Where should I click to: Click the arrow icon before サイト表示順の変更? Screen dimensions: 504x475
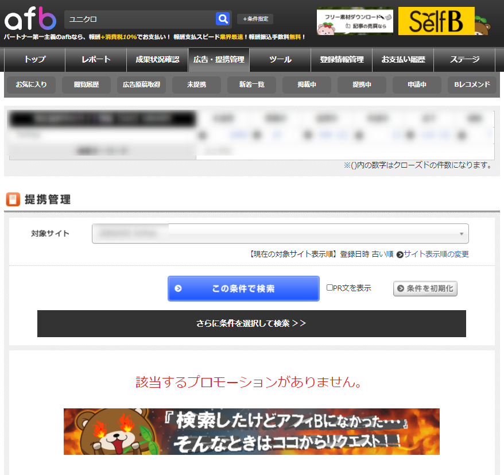400,253
